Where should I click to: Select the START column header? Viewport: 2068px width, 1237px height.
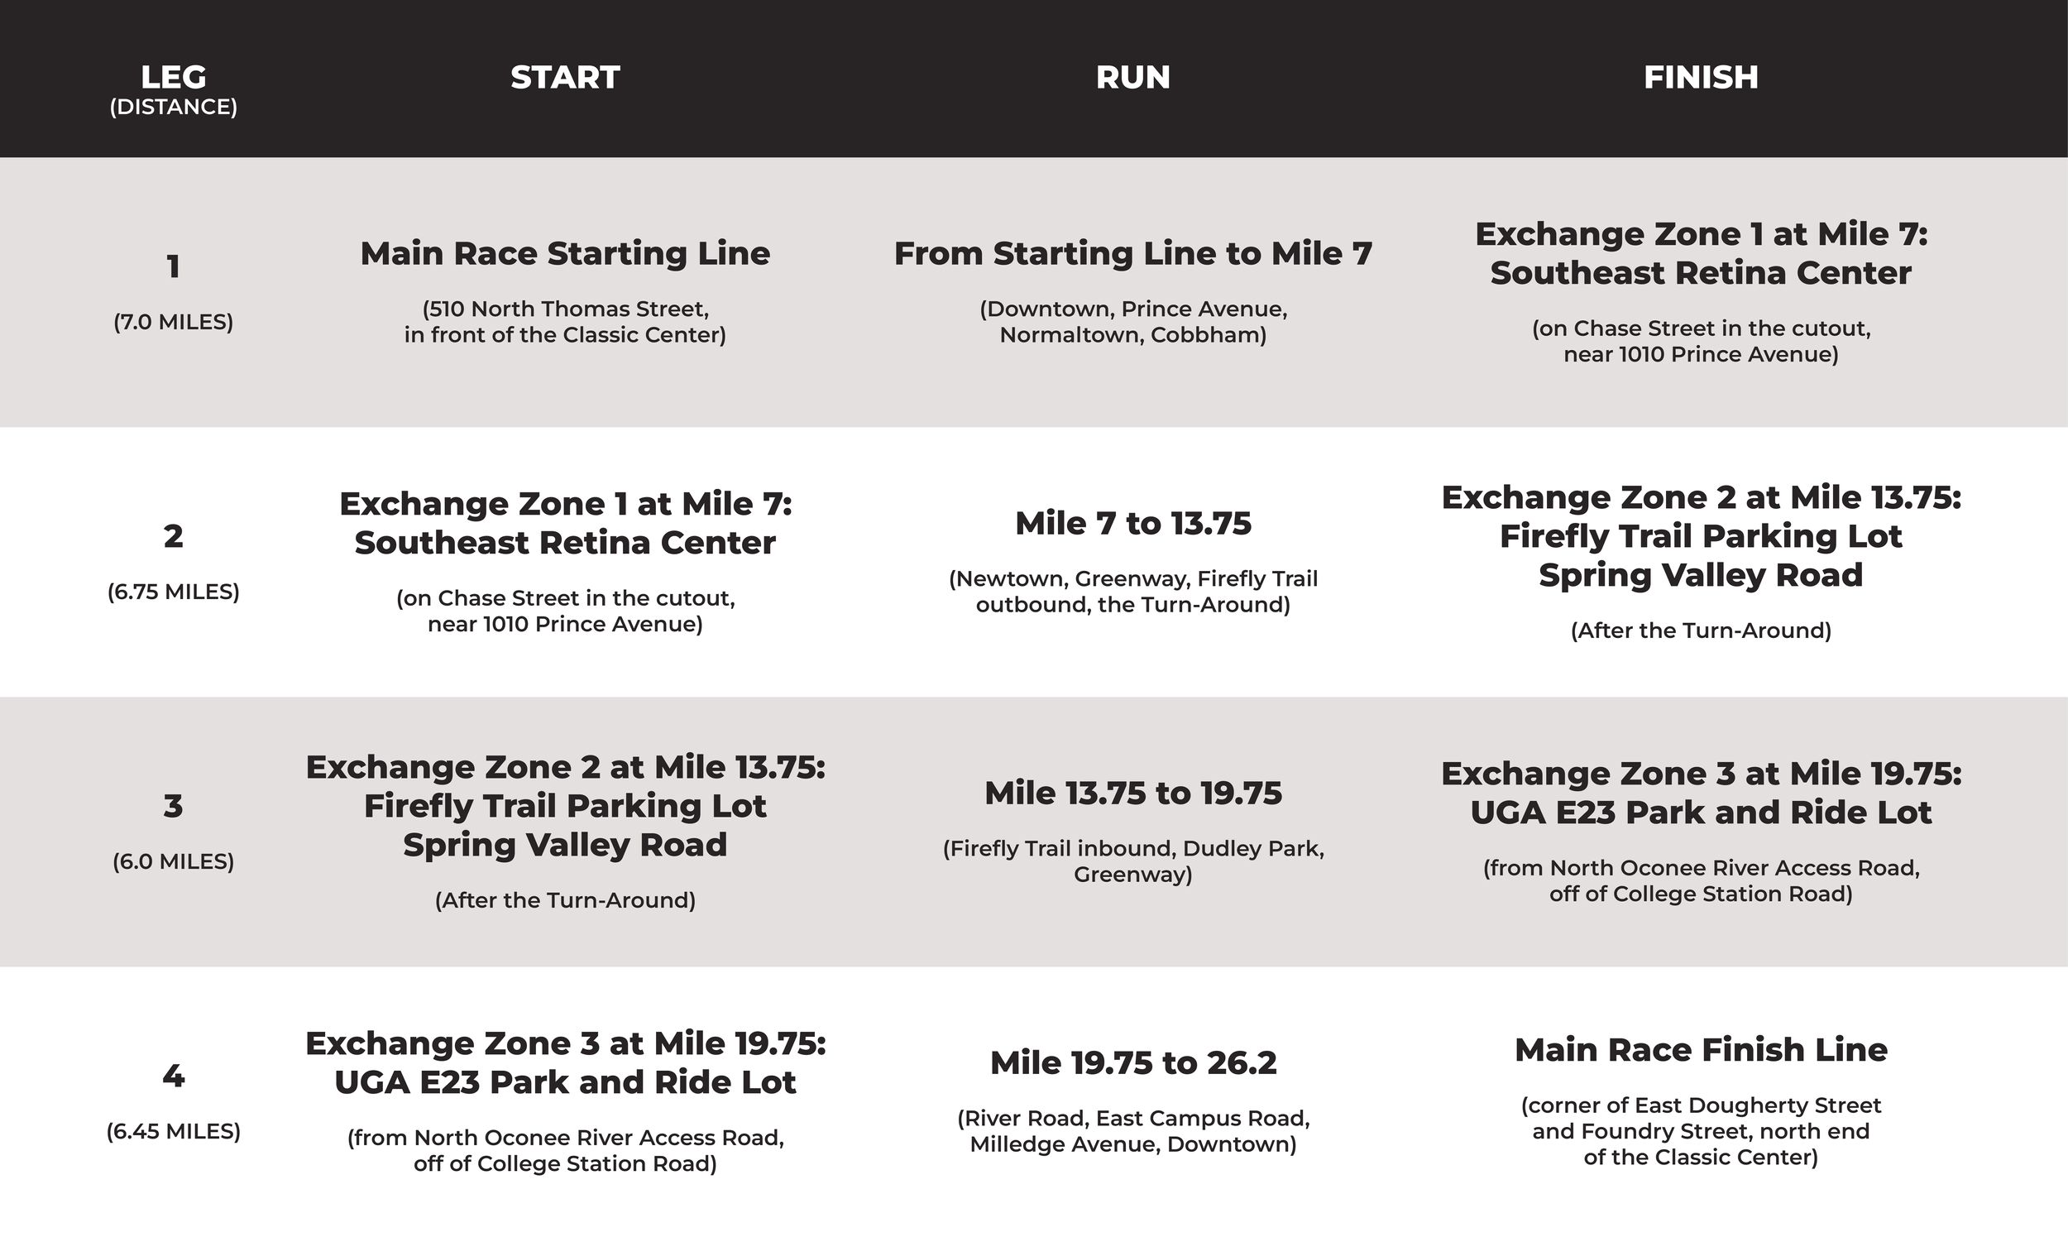click(x=565, y=78)
